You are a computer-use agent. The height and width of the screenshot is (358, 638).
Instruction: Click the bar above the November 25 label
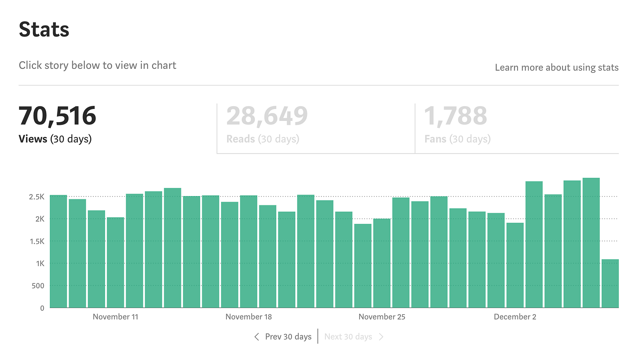pyautogui.click(x=382, y=263)
